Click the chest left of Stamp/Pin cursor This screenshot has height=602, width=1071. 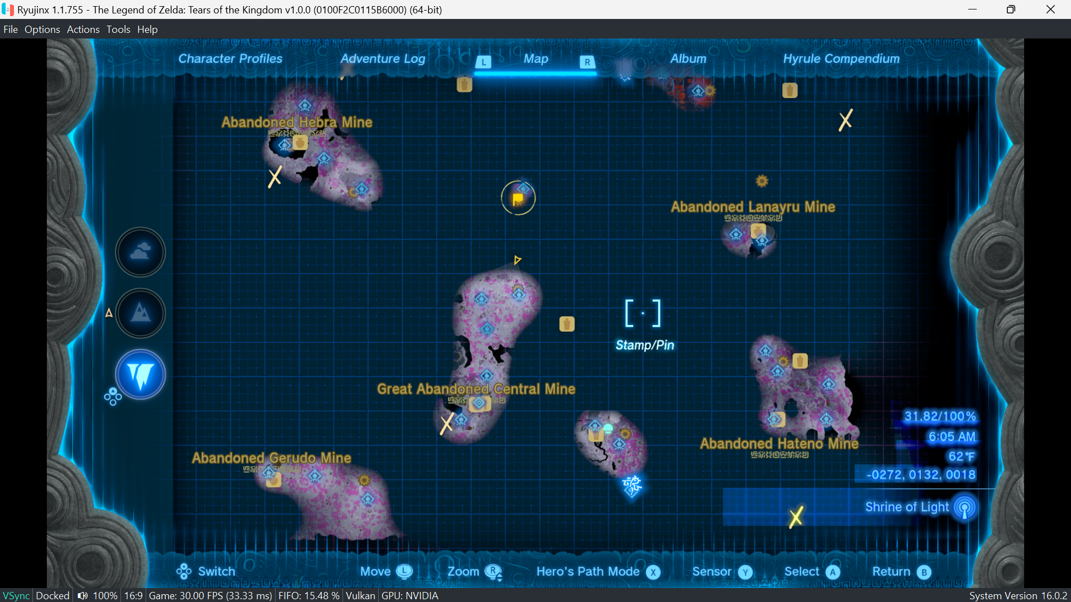pyautogui.click(x=567, y=324)
